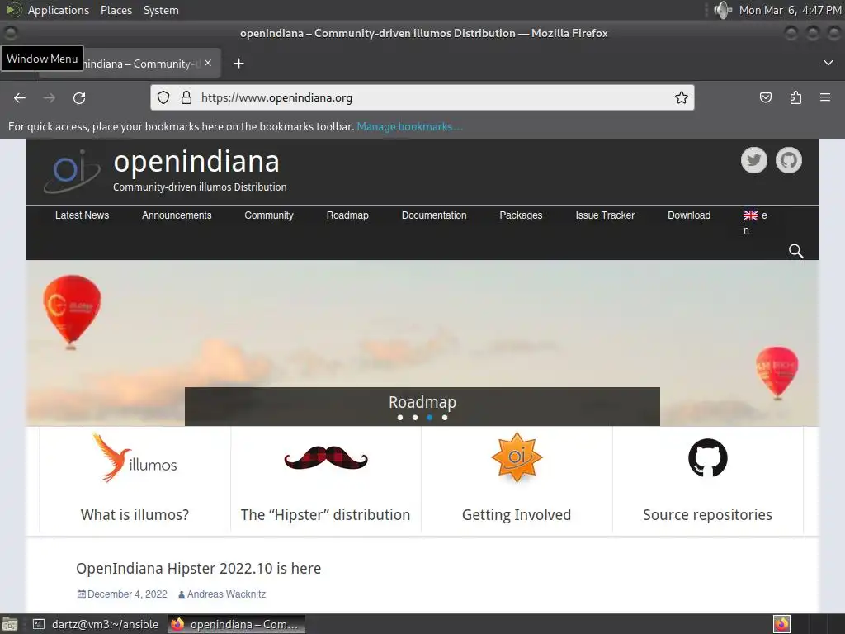Viewport: 845px width, 634px height.
Task: Go back with the browser back arrow
Action: click(x=20, y=97)
